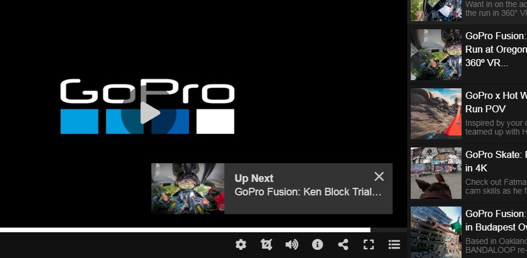Open GoPro x Hot Wheels Run POV title
Viewport: 527px width, 258px height.
(x=496, y=102)
